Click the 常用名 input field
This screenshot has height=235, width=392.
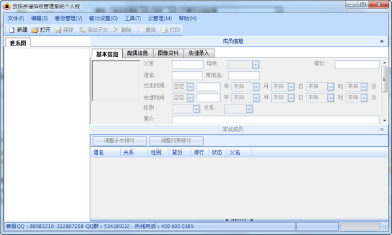coord(244,76)
